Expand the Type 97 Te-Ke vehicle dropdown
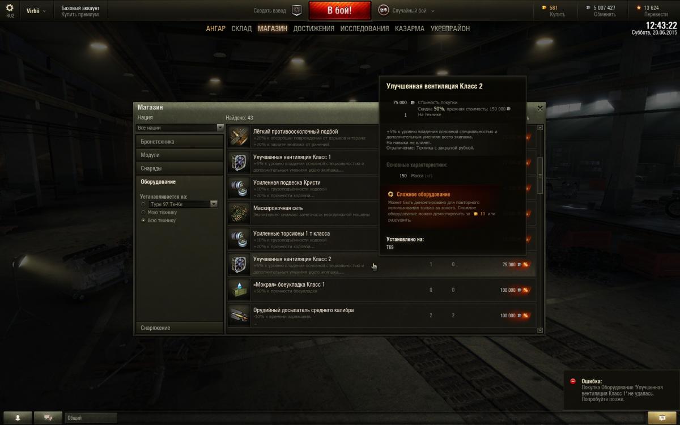The height and width of the screenshot is (425, 680). click(182, 204)
